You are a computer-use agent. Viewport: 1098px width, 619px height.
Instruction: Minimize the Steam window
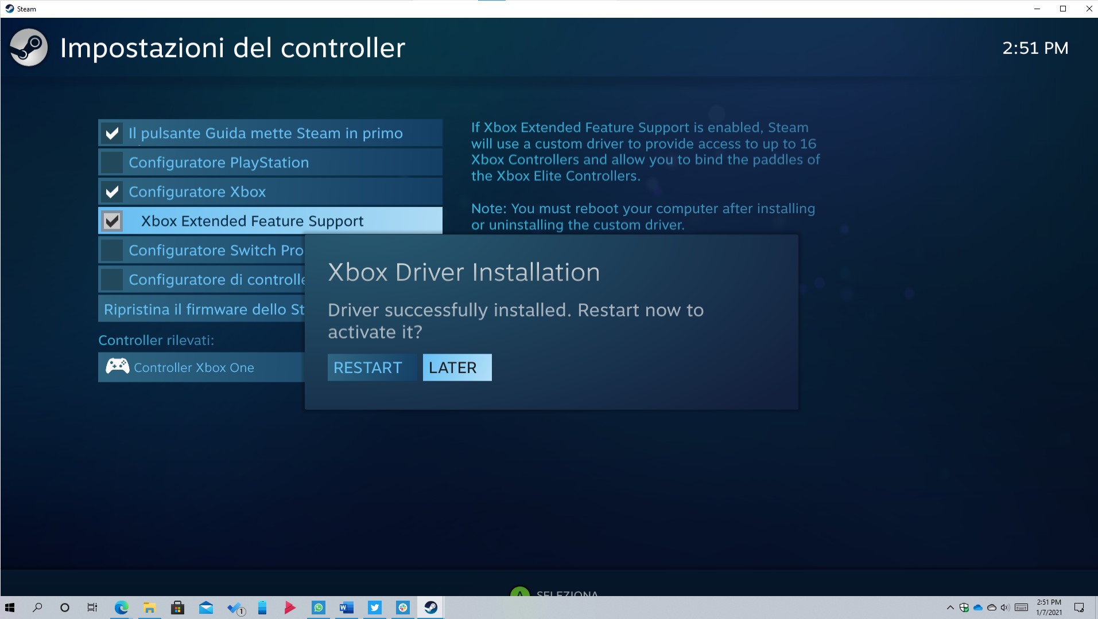coord(1037,9)
